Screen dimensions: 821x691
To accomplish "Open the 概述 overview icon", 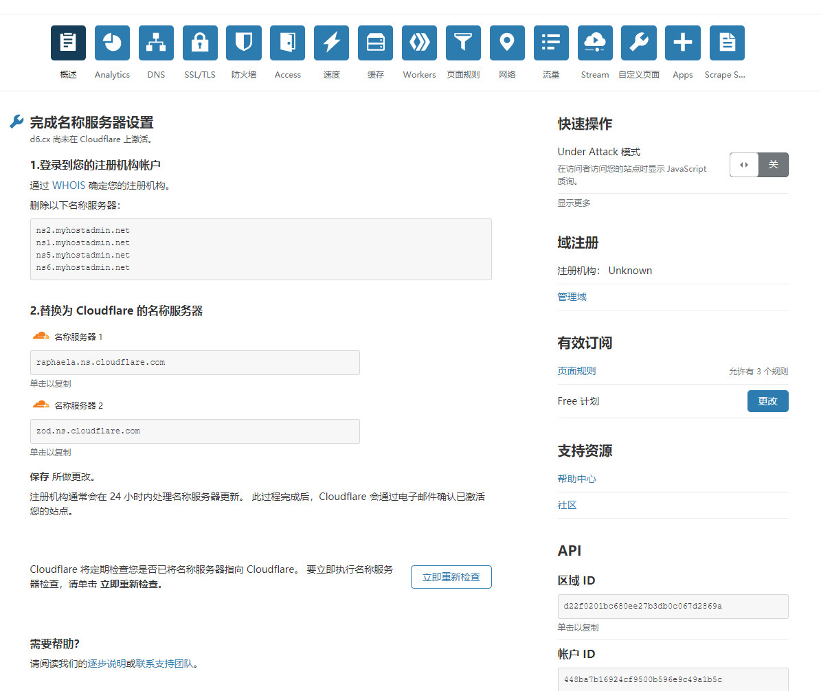I will point(68,43).
